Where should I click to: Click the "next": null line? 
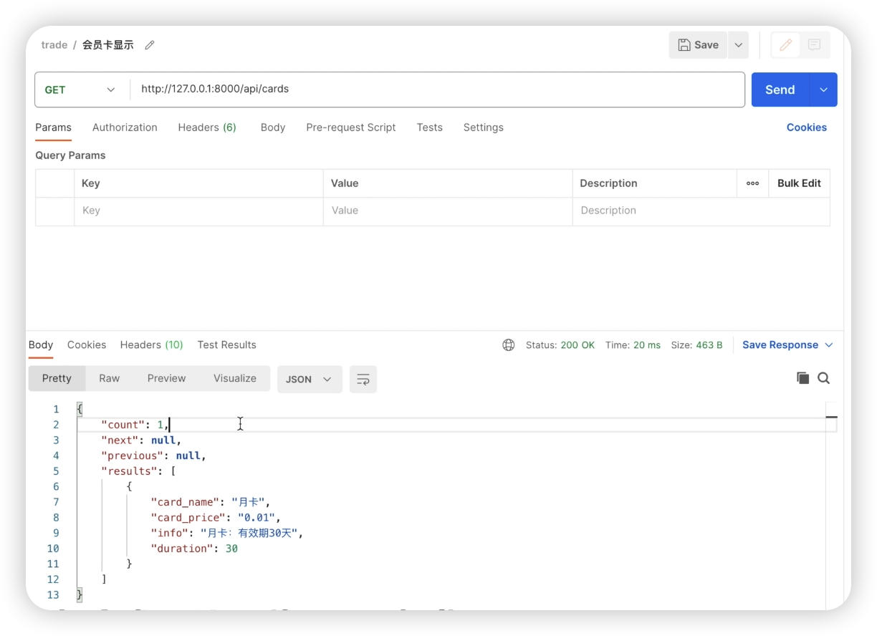pyautogui.click(x=141, y=440)
